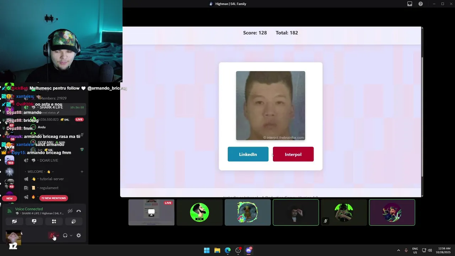The width and height of the screenshot is (455, 256).
Task: Select the purple background avatar voice tile
Action: [392, 212]
